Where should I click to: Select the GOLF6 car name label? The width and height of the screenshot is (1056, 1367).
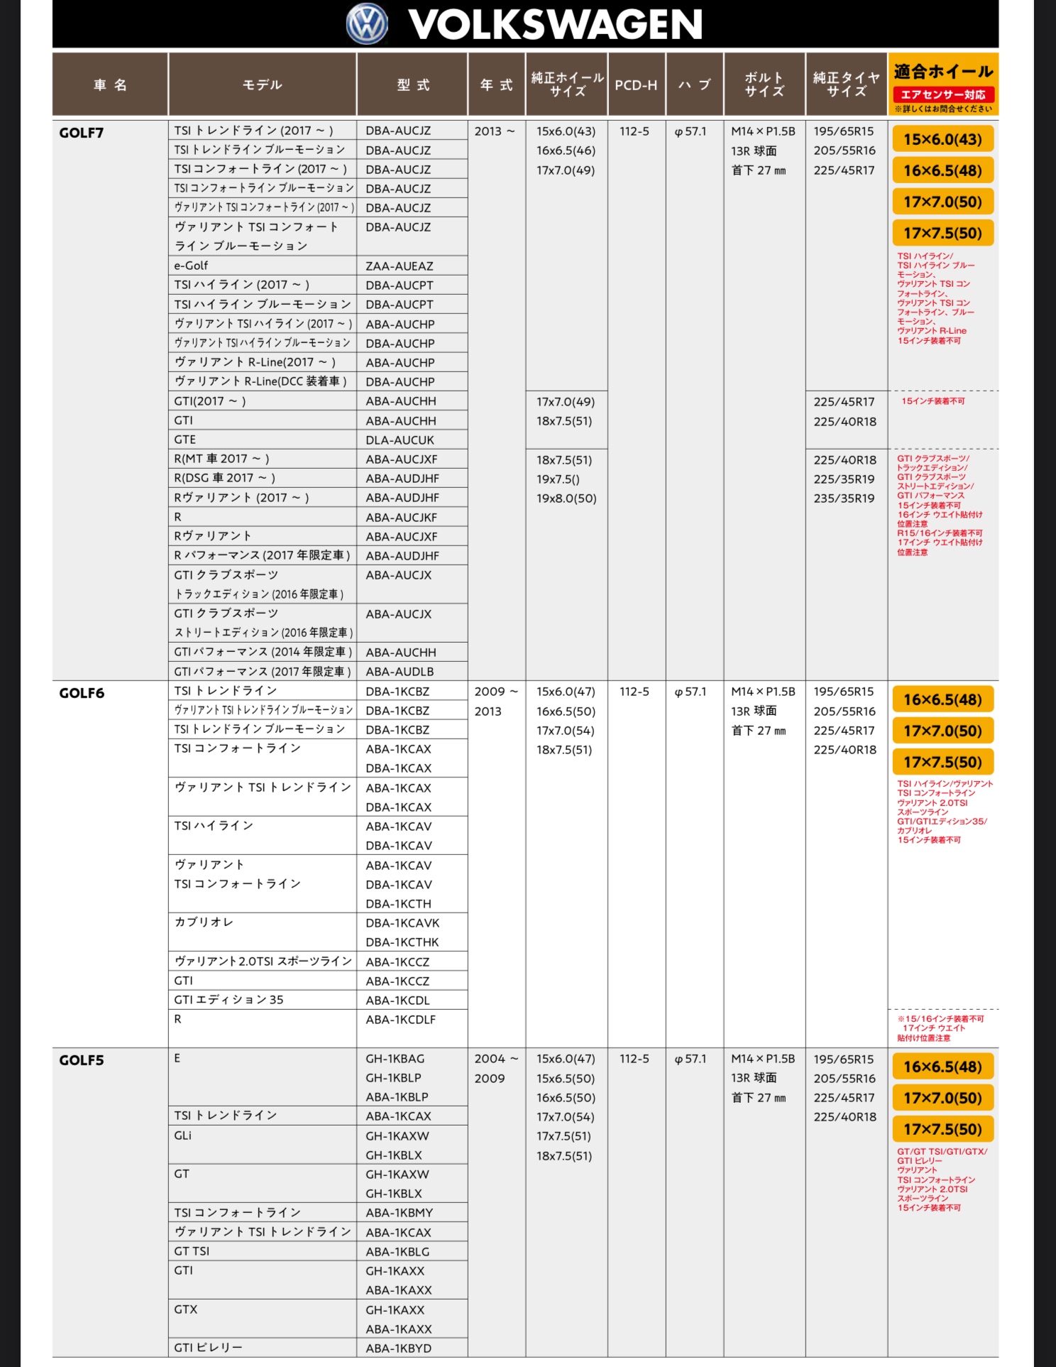[x=82, y=693]
